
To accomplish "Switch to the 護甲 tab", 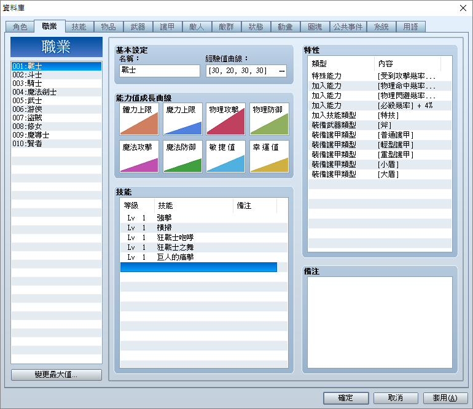I will pos(168,27).
